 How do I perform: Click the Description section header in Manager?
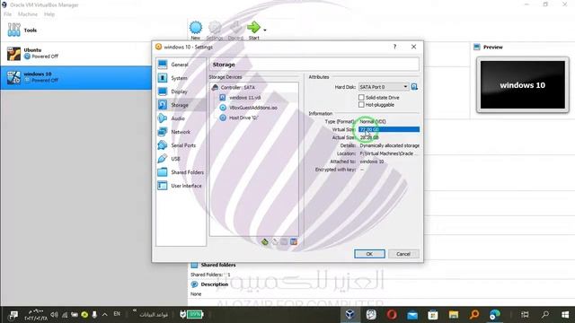point(214,284)
